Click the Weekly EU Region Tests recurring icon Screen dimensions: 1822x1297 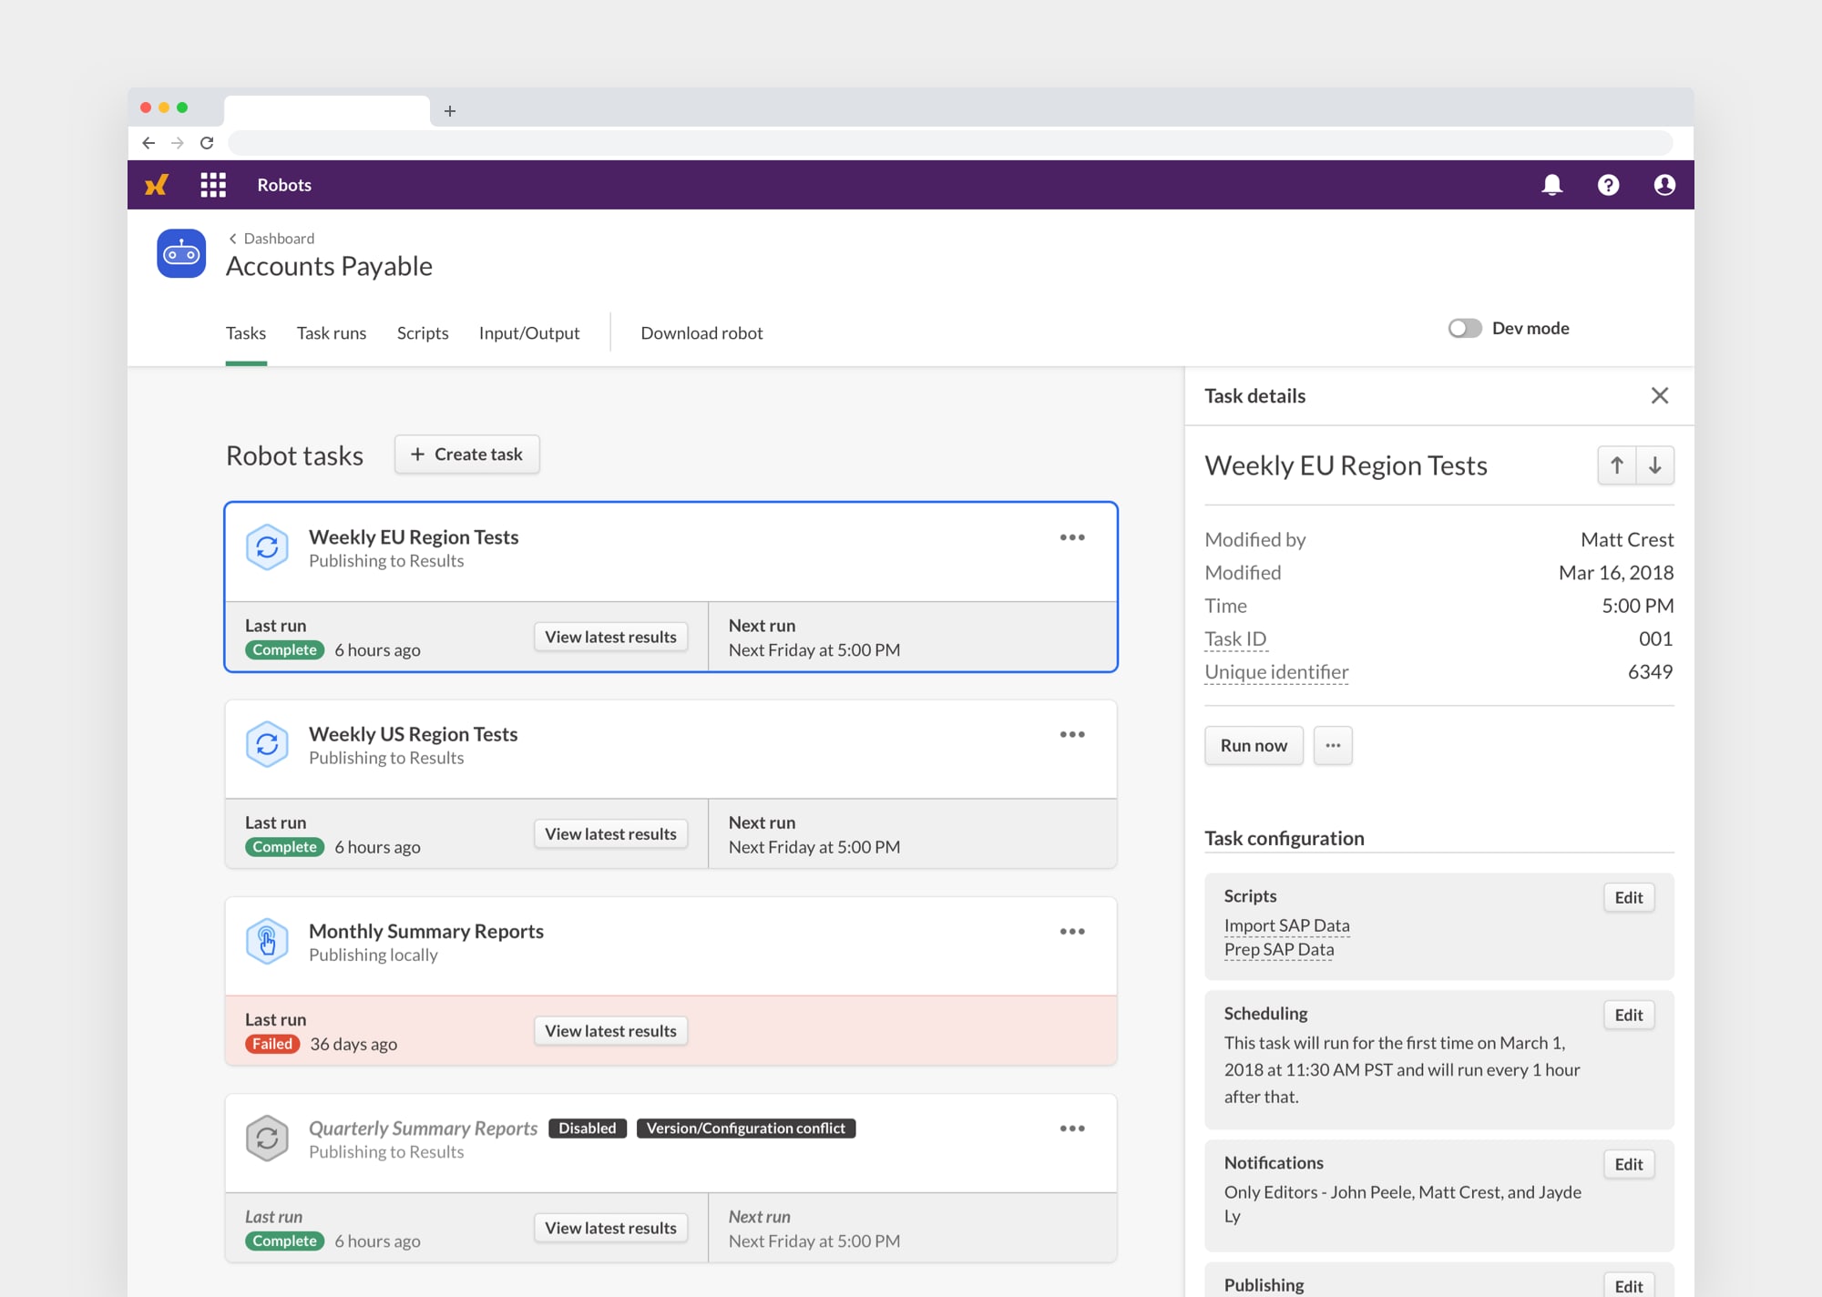click(267, 547)
